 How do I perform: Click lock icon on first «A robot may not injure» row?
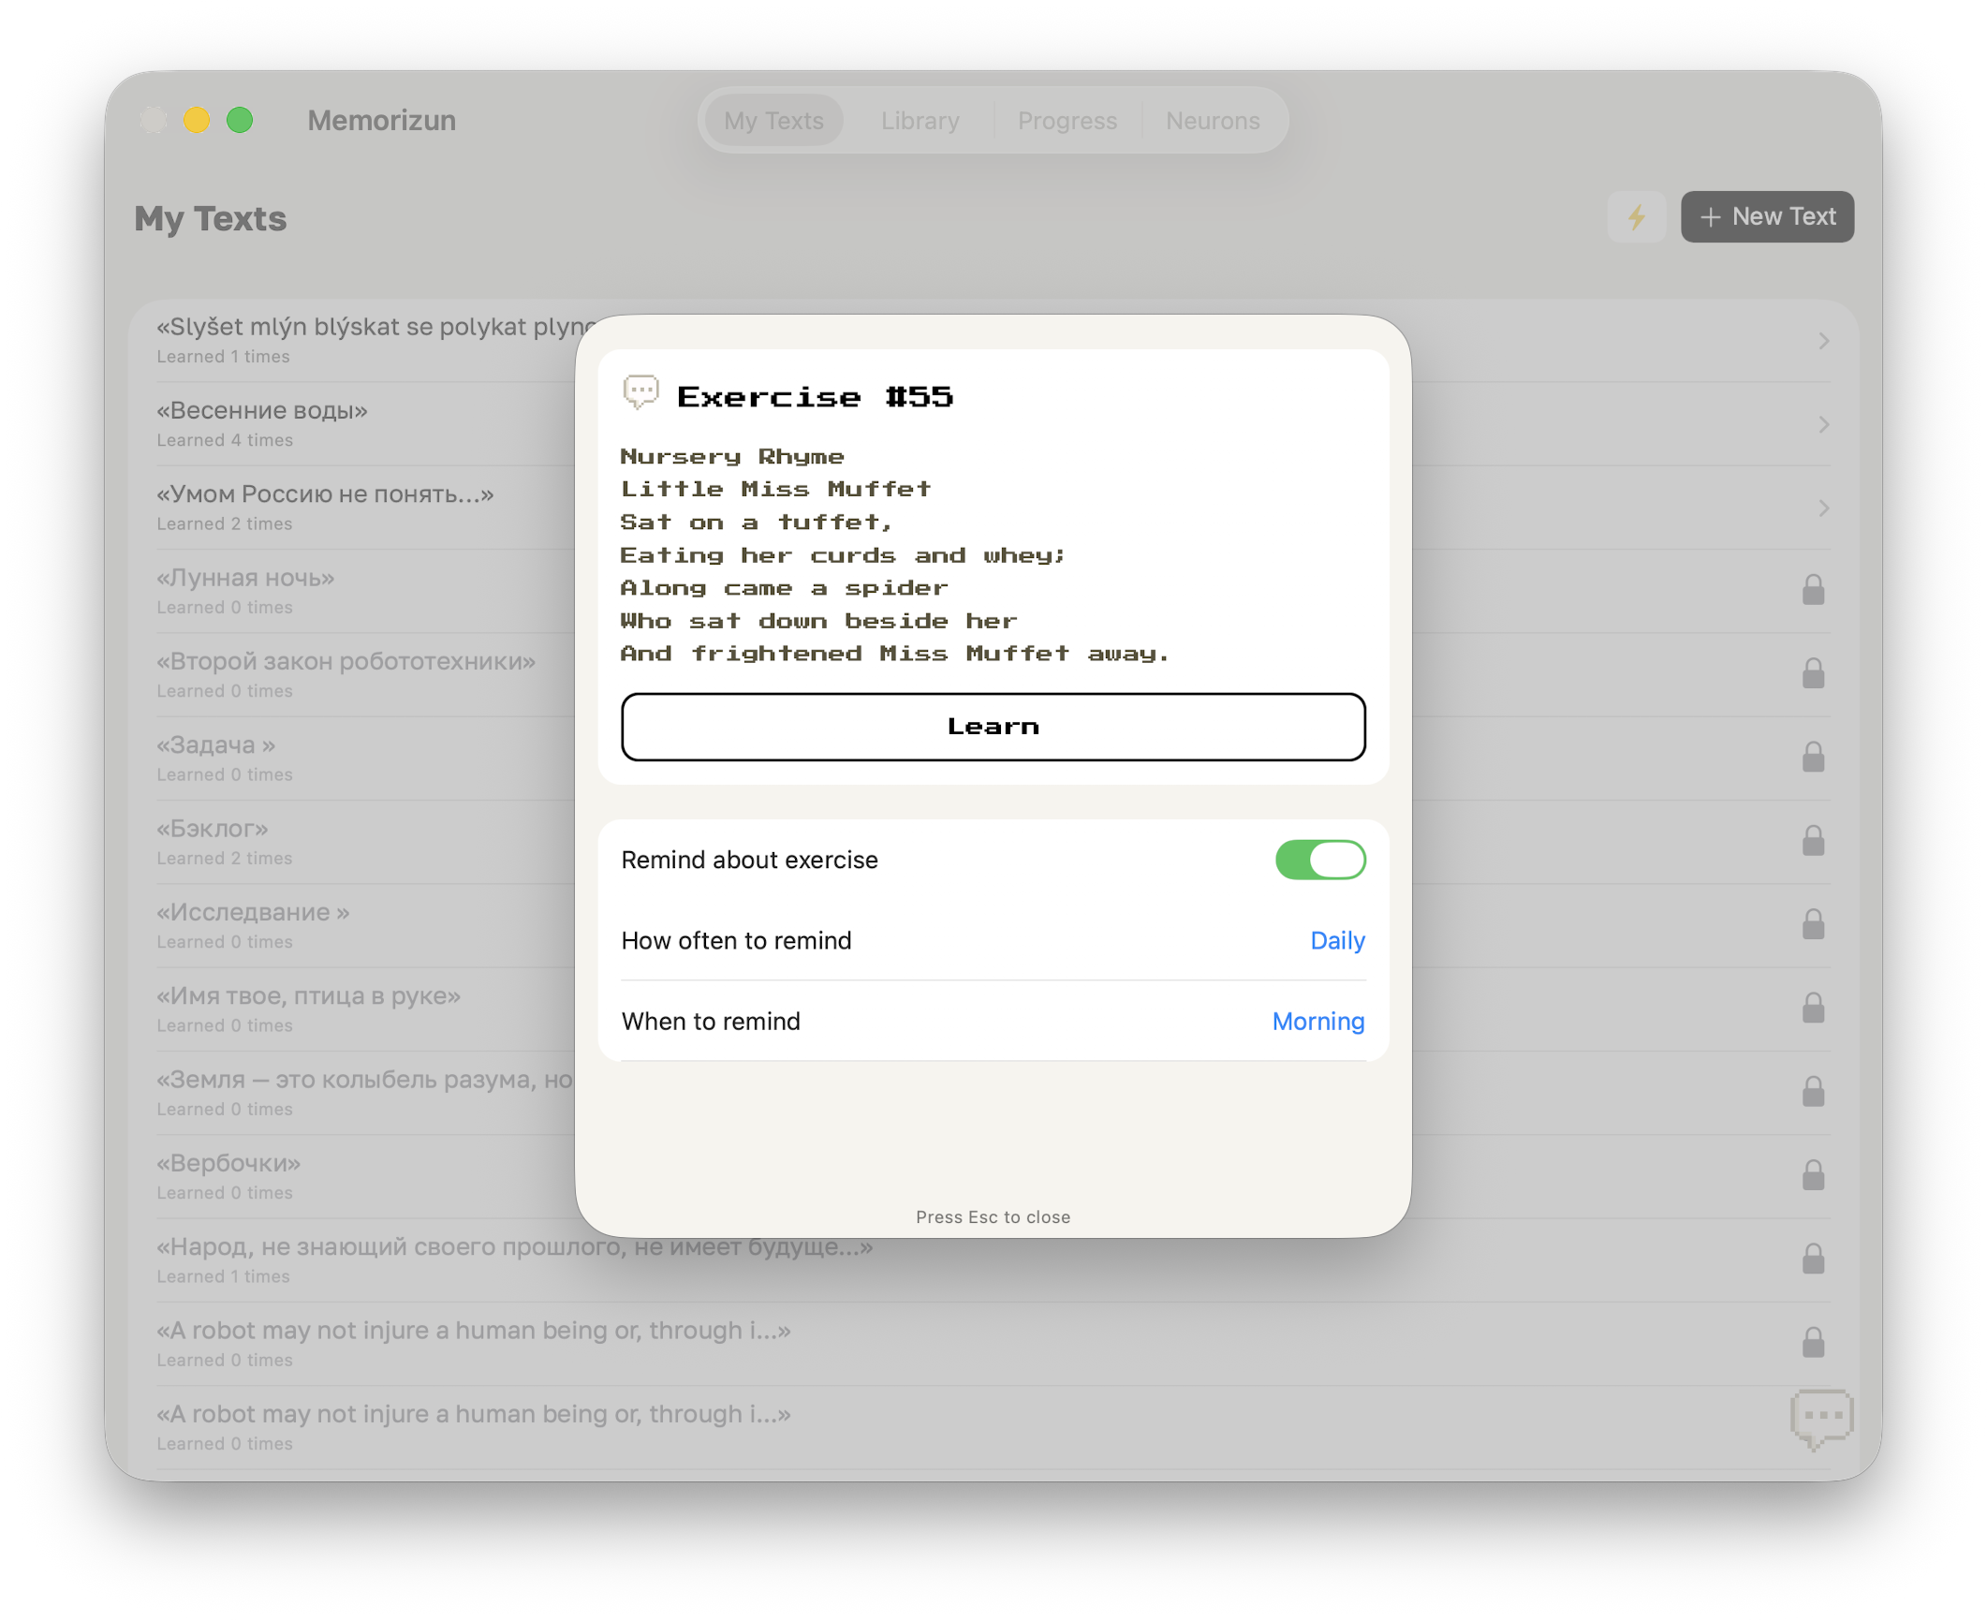pos(1814,1342)
